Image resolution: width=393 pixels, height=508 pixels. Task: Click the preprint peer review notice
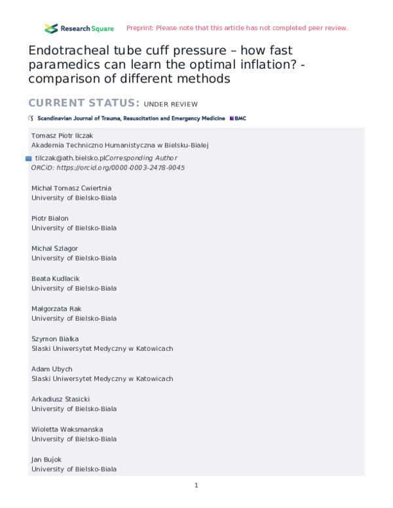(x=236, y=28)
